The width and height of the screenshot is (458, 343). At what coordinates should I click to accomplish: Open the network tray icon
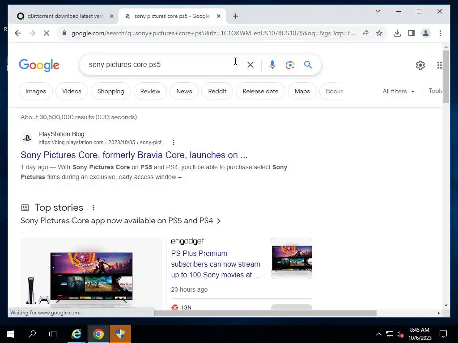(x=390, y=334)
